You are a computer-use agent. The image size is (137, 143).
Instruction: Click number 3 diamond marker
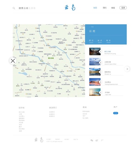(x=101, y=72)
